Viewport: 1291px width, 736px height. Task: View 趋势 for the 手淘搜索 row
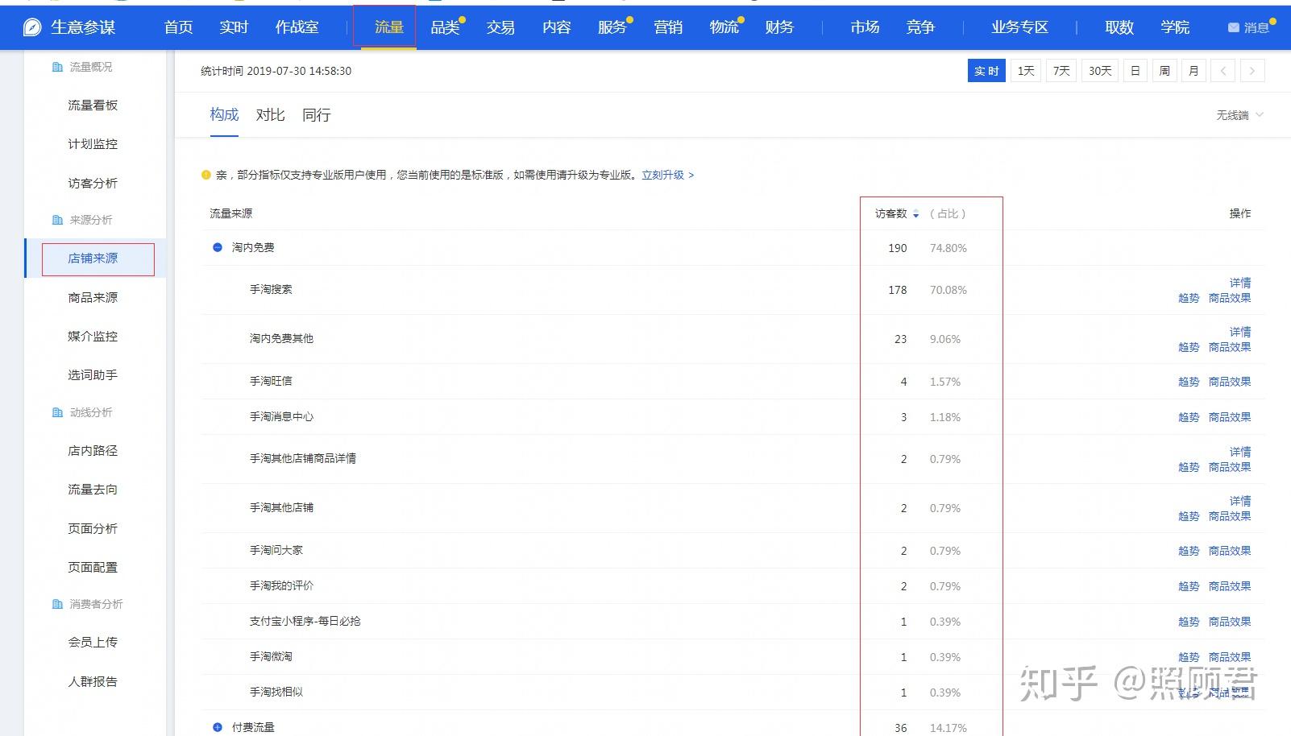click(x=1189, y=298)
